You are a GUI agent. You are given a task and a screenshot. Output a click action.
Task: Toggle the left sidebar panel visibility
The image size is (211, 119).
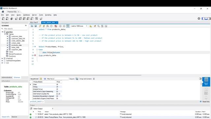pyautogui.click(x=203, y=19)
